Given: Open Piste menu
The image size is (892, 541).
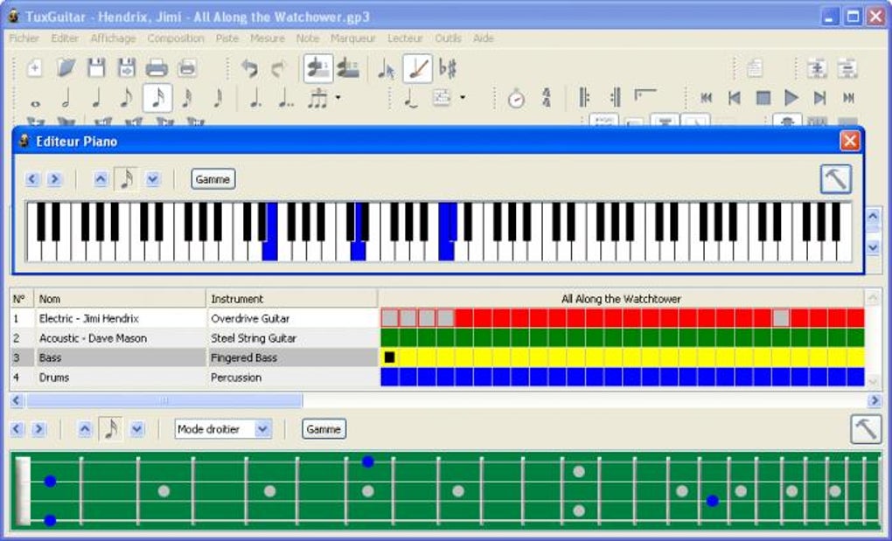Looking at the screenshot, I should click(227, 38).
